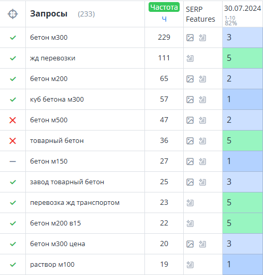This screenshot has width=263, height=275.
Task: Click snippet SERP icon for бетон м200
Action: (x=202, y=79)
